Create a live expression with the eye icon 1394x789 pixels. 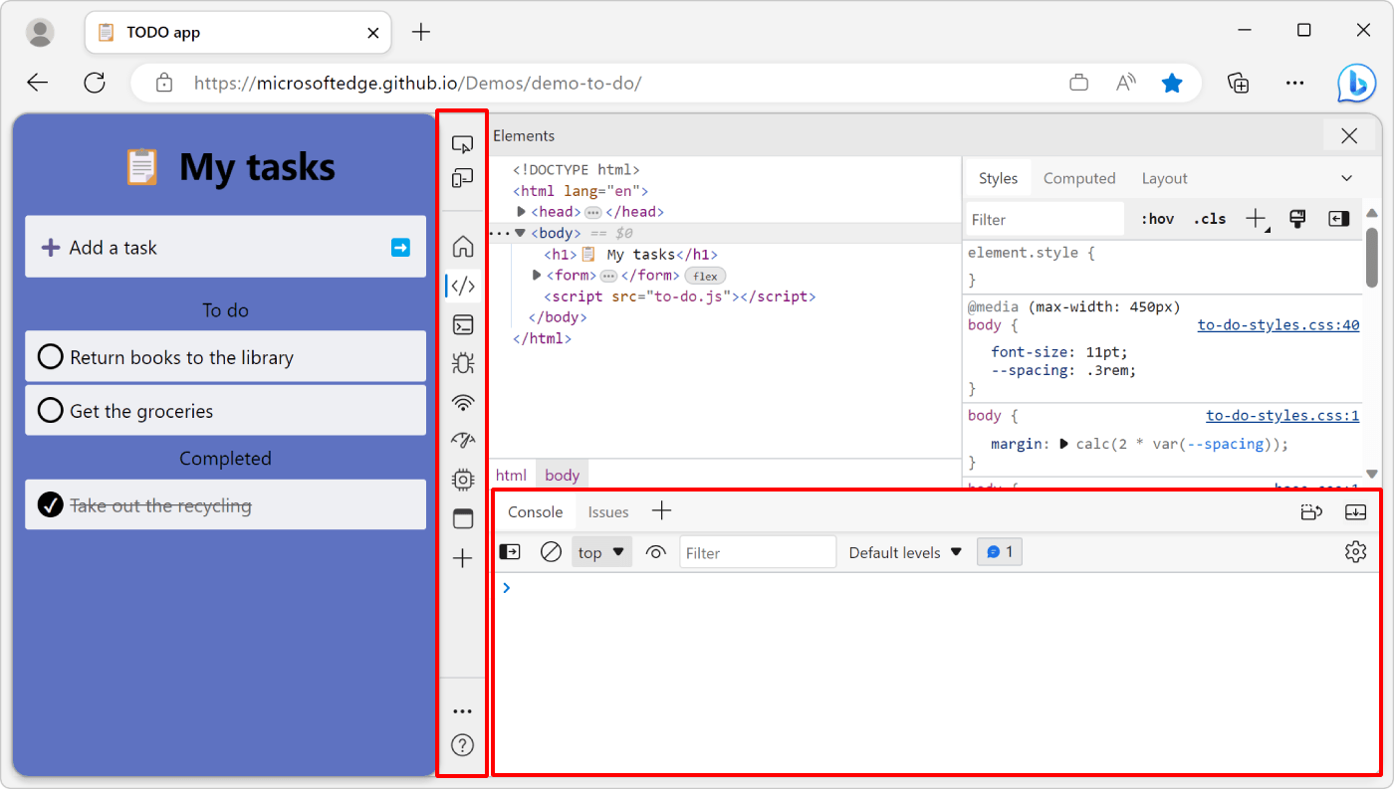click(x=656, y=551)
